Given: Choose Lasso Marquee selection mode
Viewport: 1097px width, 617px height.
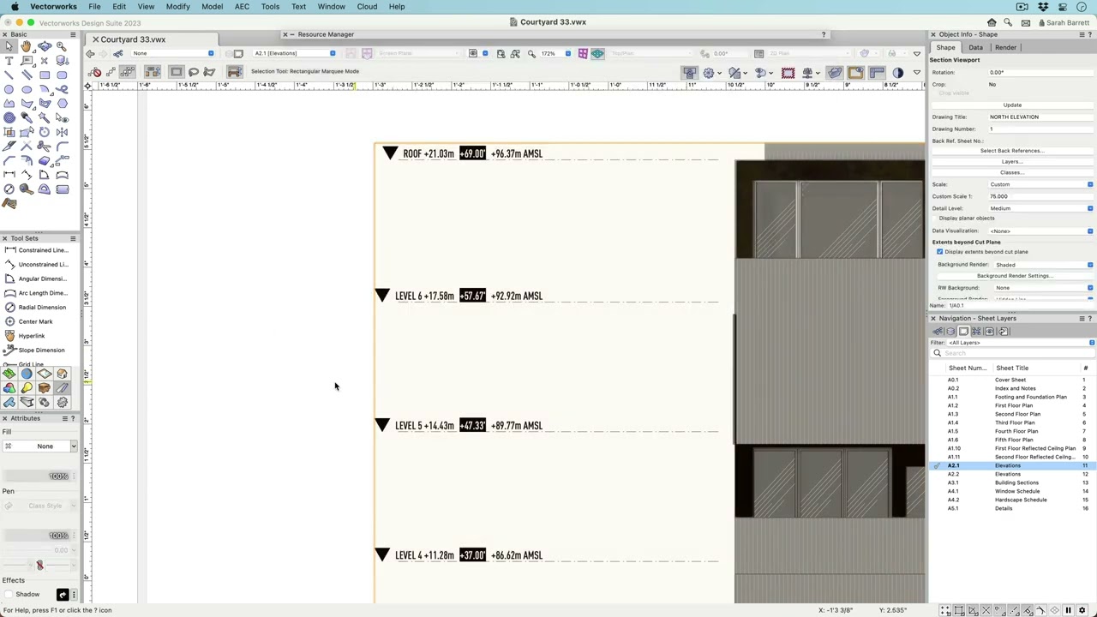Looking at the screenshot, I should [x=193, y=72].
